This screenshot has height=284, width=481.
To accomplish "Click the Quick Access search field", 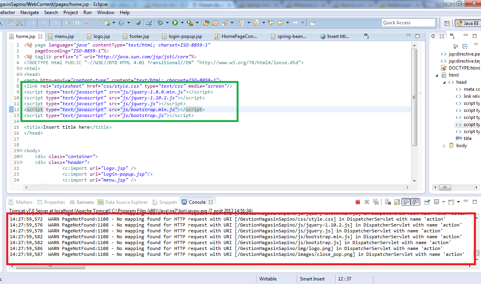I will click(409, 23).
